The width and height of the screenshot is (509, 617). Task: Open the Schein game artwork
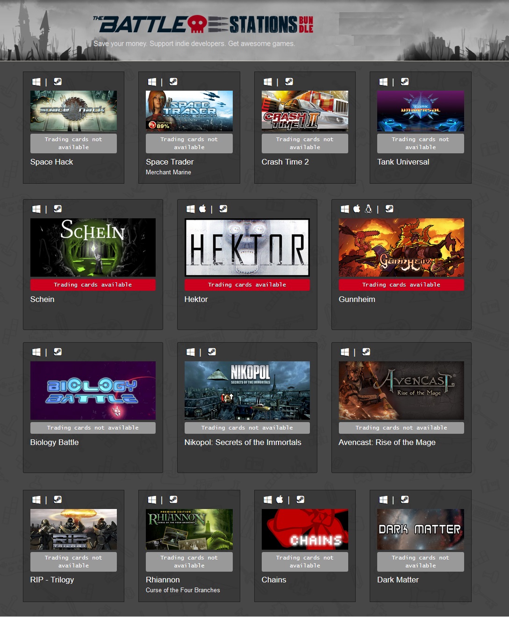tap(93, 247)
